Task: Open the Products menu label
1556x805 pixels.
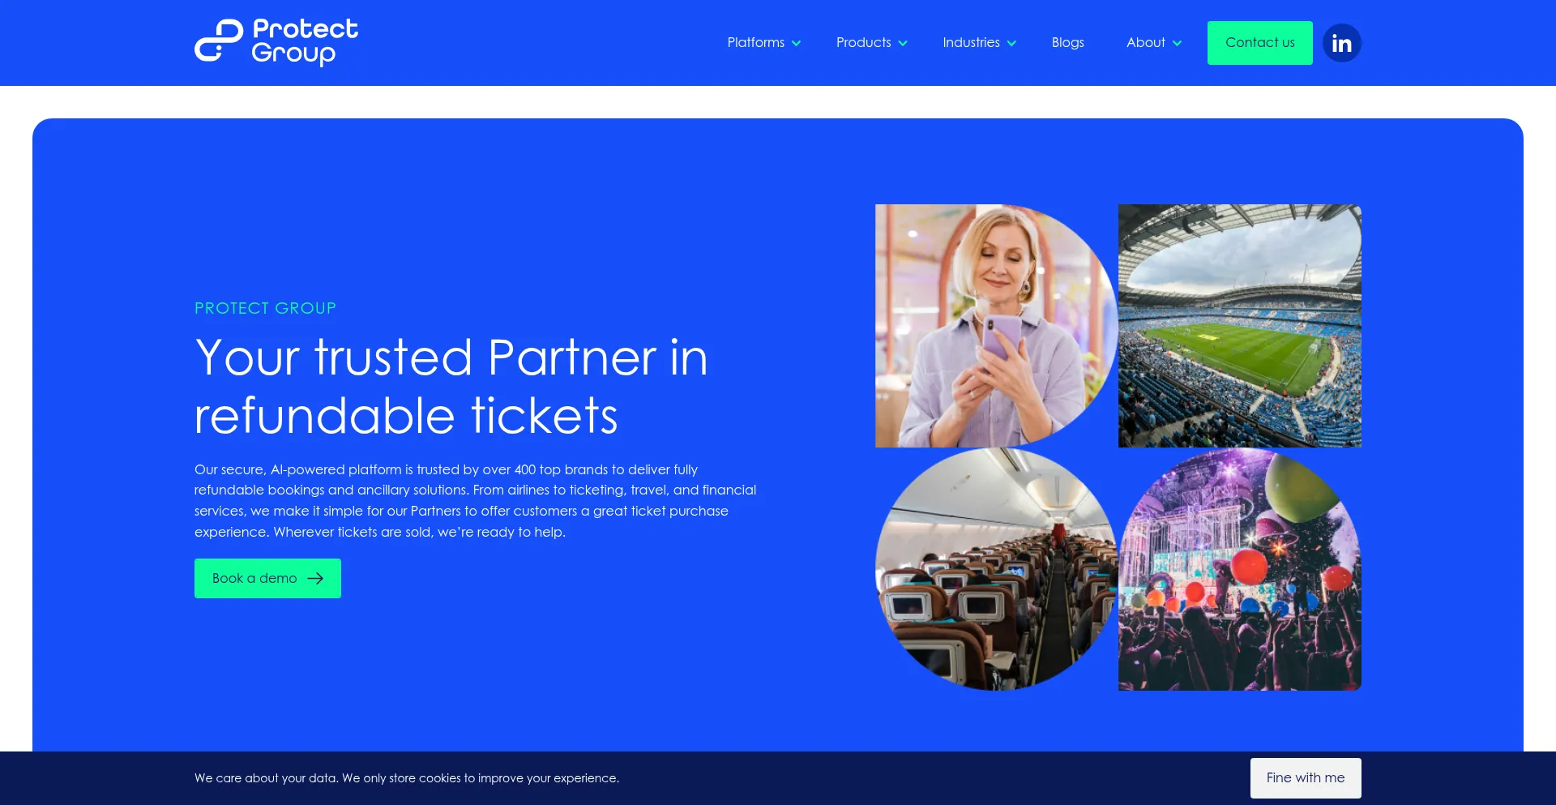Action: tap(863, 42)
